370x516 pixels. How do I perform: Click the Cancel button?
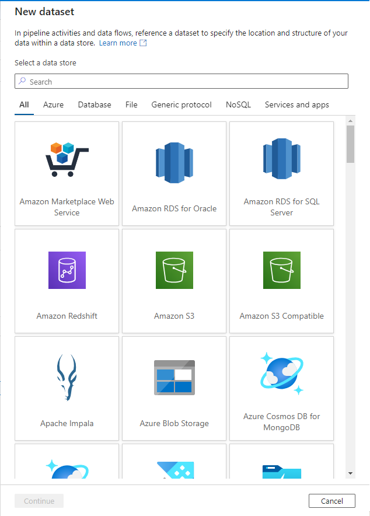tap(332, 501)
